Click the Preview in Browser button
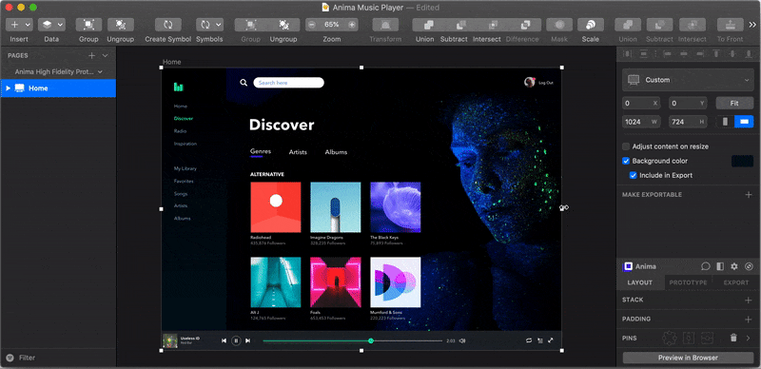This screenshot has height=369, width=761. (x=688, y=358)
